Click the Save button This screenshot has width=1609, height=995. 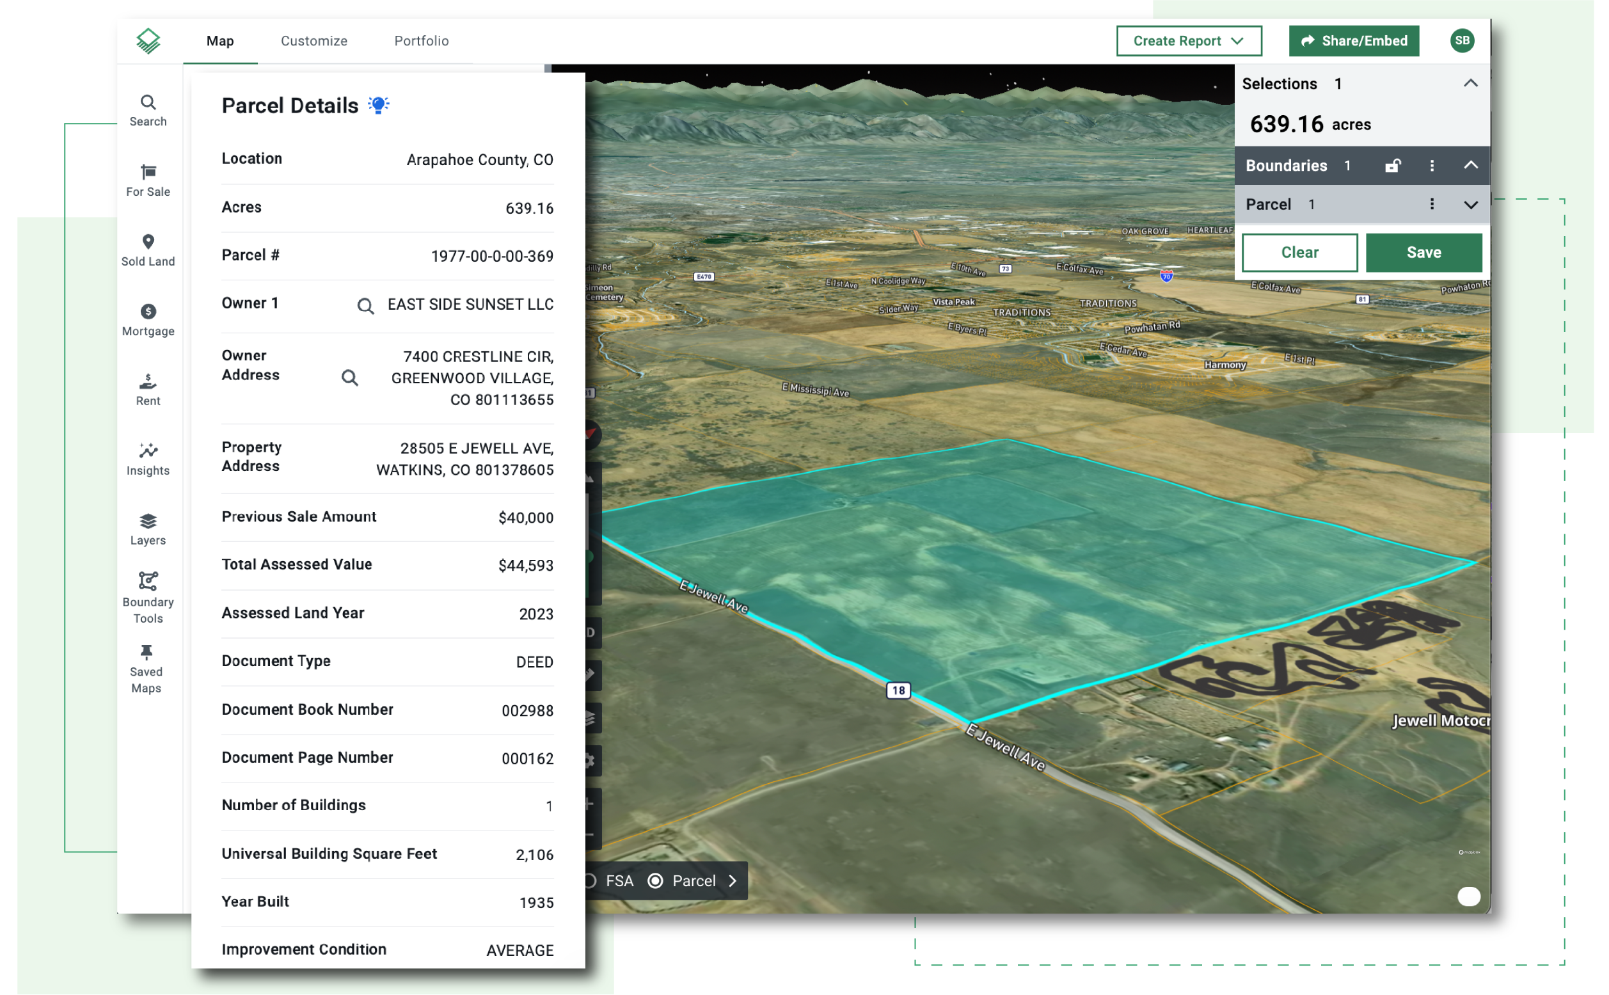1423,251
